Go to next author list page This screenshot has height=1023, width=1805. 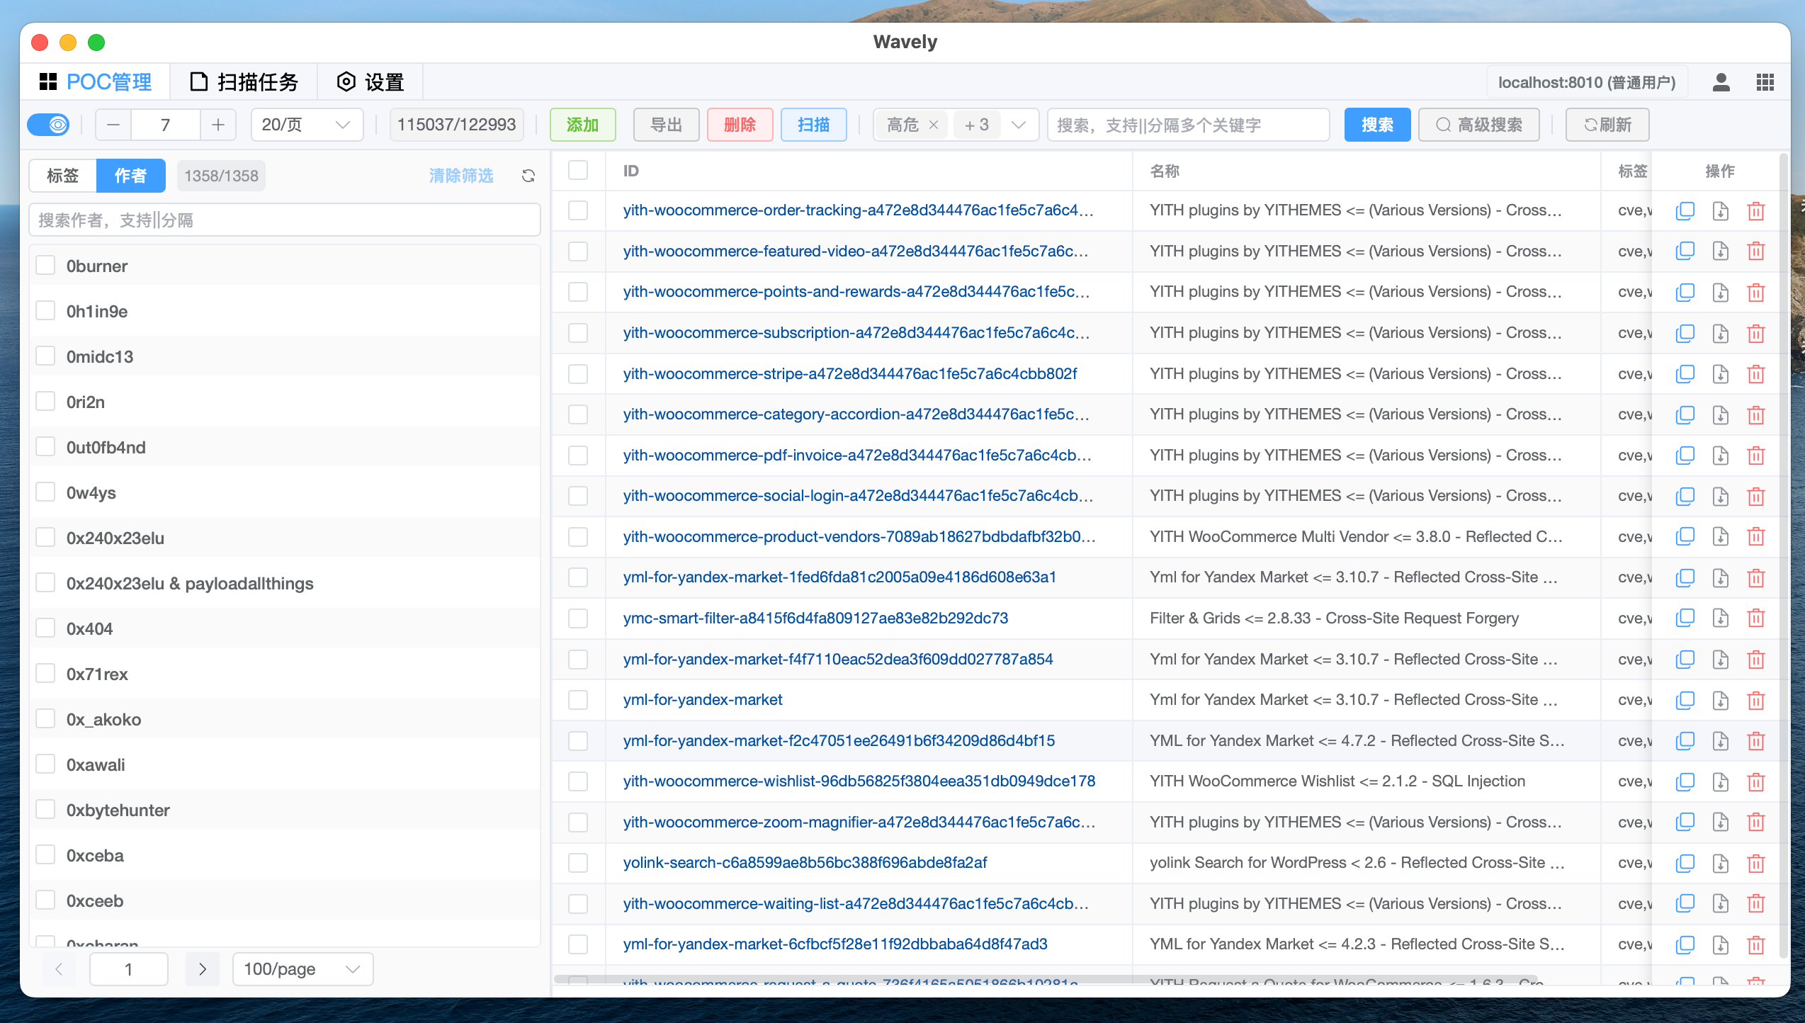coord(203,969)
